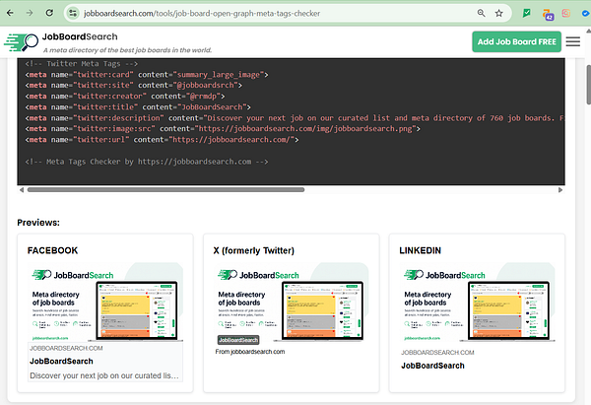Go back to the previous page
Screen dimensions: 591x405
click(10, 13)
